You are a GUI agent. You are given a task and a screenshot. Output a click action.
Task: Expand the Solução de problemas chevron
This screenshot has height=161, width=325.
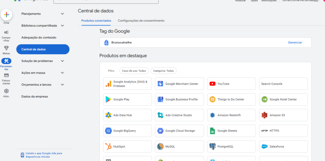(x=63, y=61)
